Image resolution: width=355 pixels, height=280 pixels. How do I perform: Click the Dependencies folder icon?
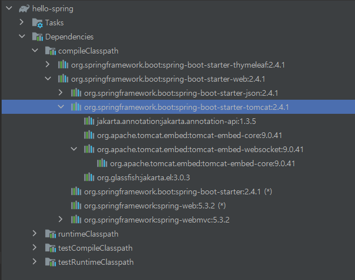(37, 37)
